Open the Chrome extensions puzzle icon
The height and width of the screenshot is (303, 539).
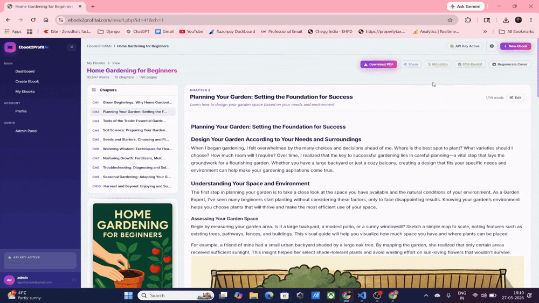(468, 20)
